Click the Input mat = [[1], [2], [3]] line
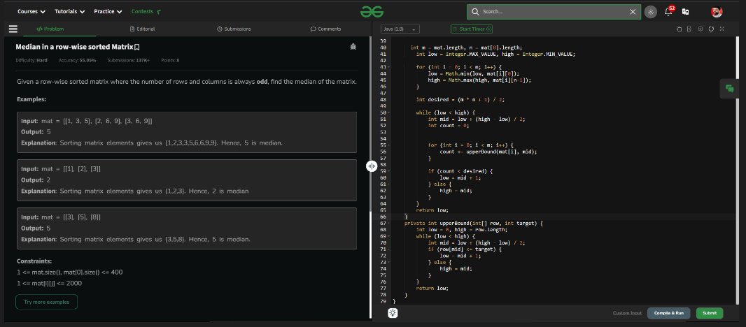The image size is (746, 327). tap(61, 168)
